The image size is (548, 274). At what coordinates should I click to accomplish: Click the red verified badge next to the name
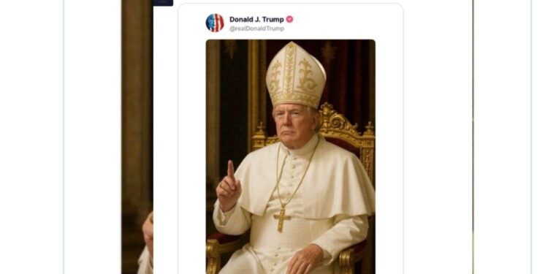290,19
